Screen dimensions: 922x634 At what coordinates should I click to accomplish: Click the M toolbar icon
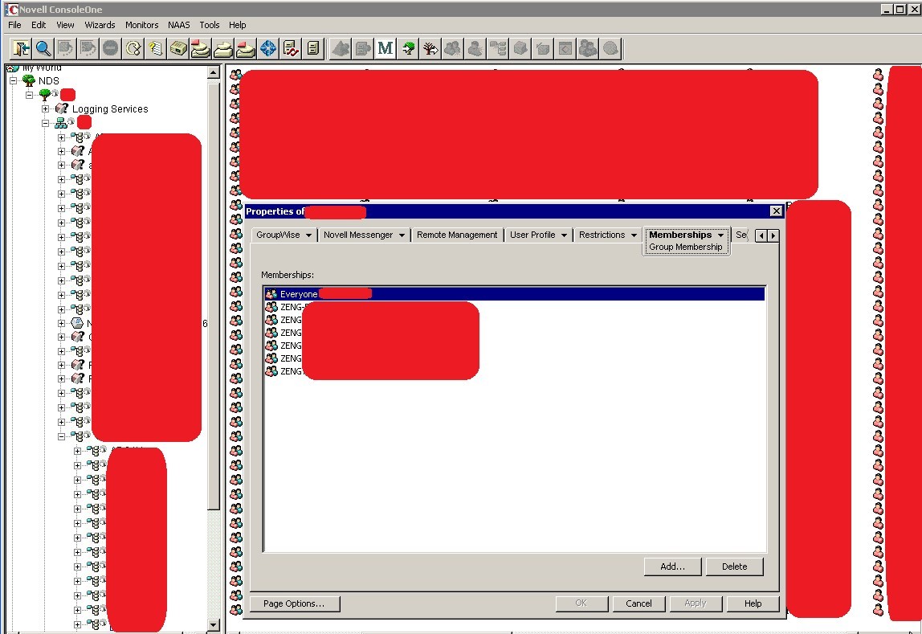[386, 48]
